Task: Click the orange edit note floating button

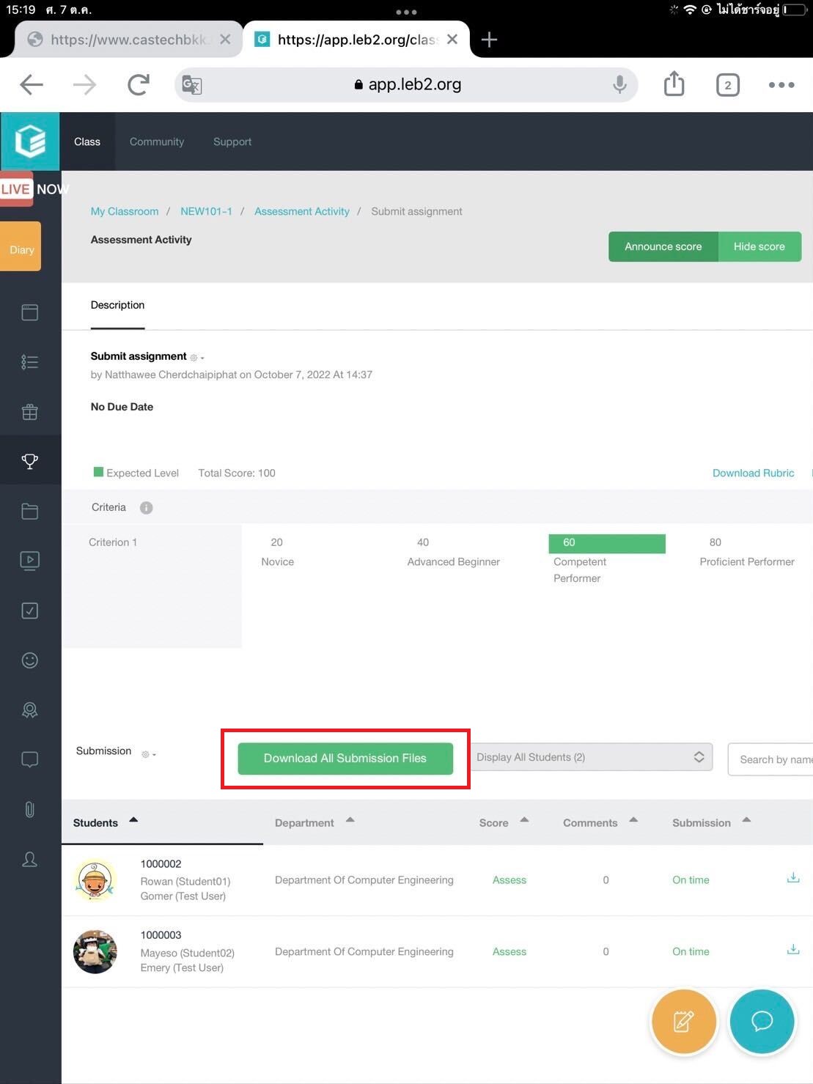Action: [683, 1021]
